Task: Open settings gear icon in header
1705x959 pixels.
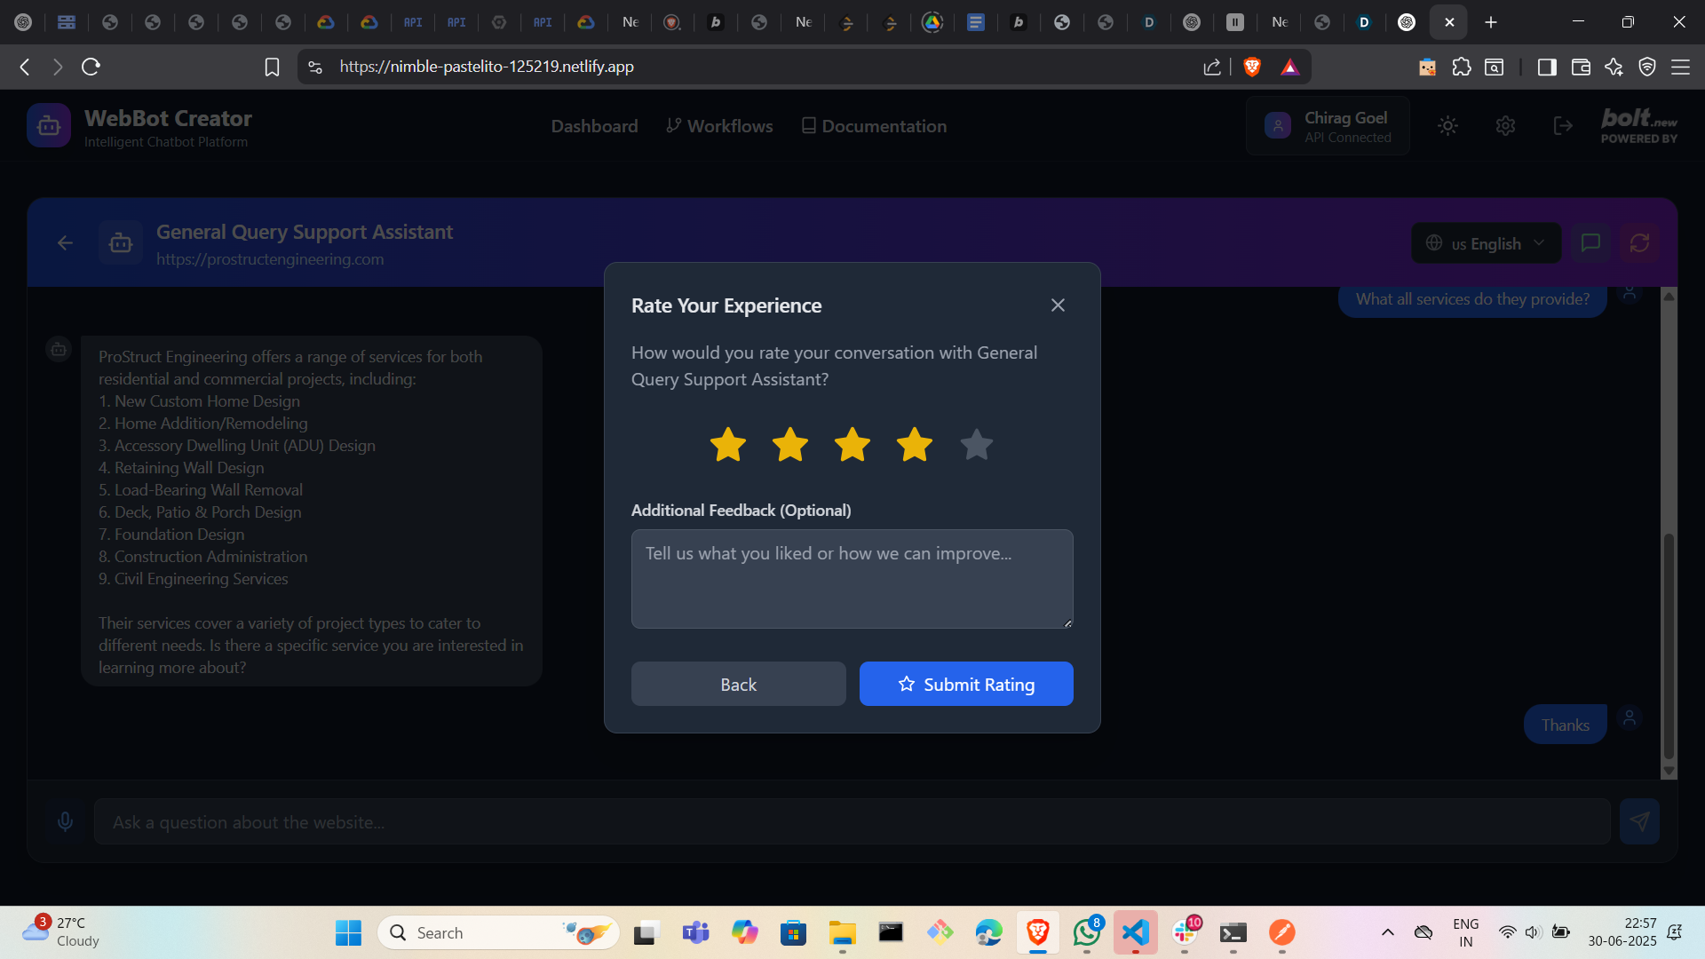Action: click(x=1505, y=126)
